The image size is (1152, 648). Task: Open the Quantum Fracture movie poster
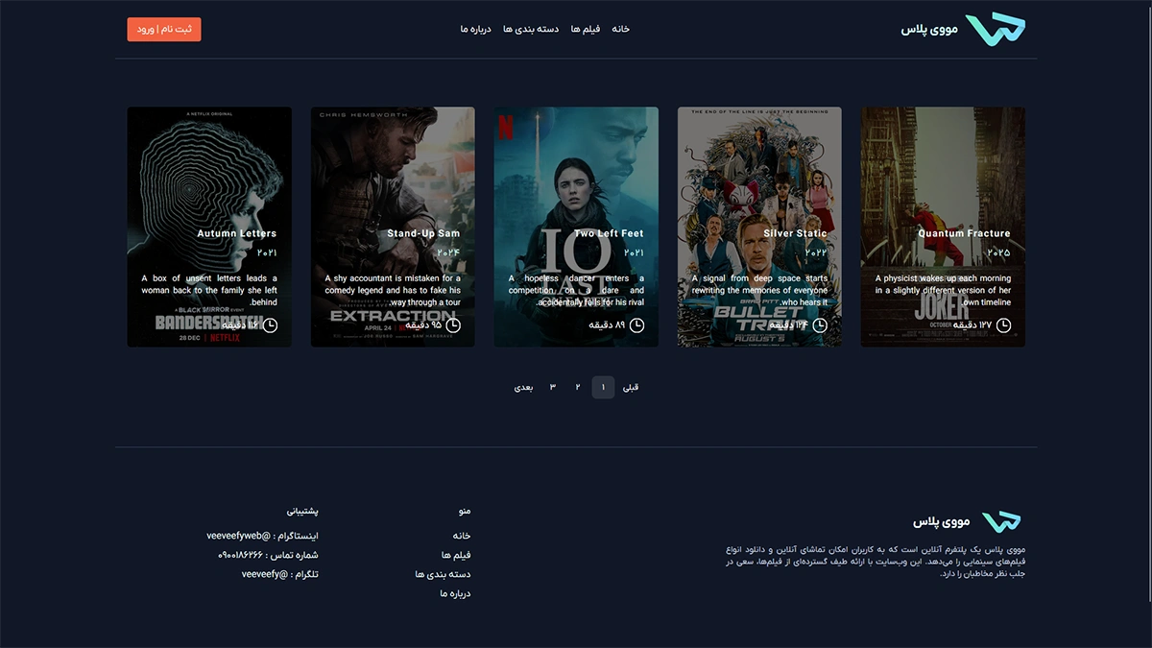click(x=943, y=227)
